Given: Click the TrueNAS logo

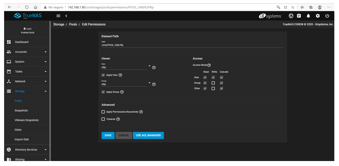Looking at the screenshot, I should [x=28, y=16].
